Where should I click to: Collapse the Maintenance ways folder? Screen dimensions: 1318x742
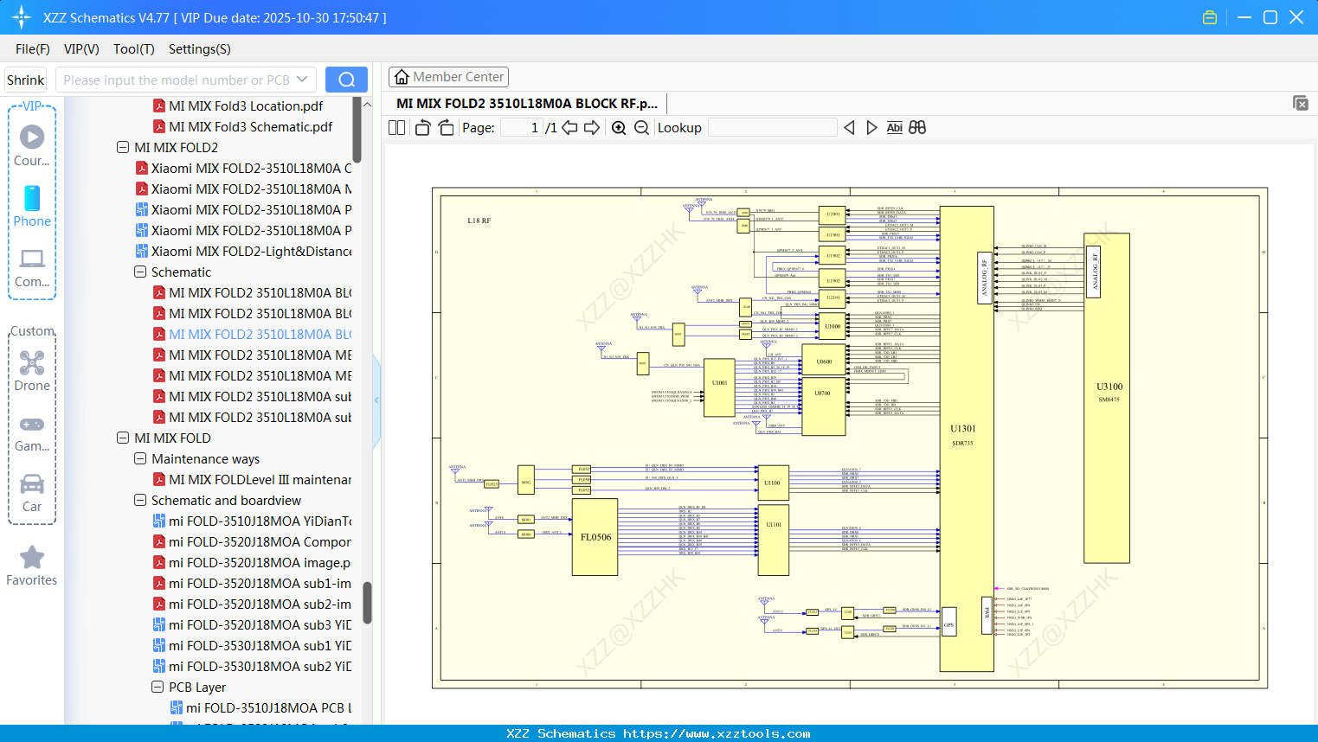coord(140,459)
